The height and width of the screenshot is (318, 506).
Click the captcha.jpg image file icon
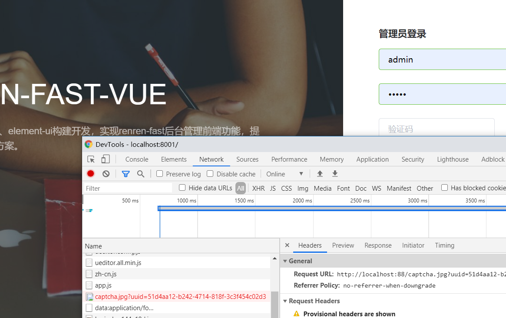89,297
